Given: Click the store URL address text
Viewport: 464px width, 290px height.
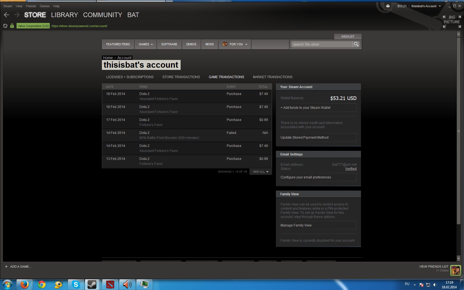Looking at the screenshot, I should (x=79, y=26).
